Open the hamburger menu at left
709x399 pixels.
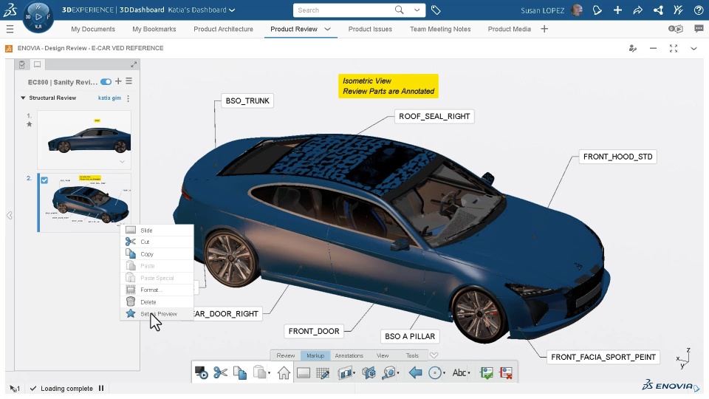pyautogui.click(x=10, y=30)
